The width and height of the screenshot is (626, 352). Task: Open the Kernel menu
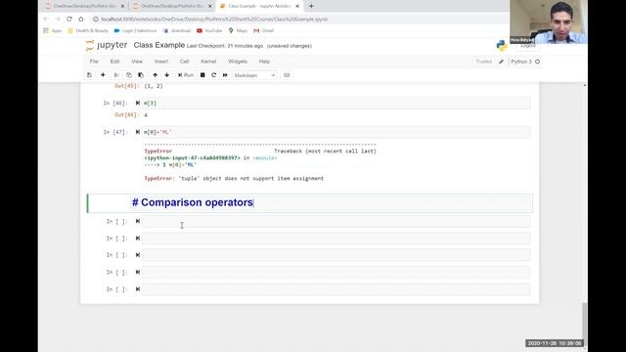(208, 62)
